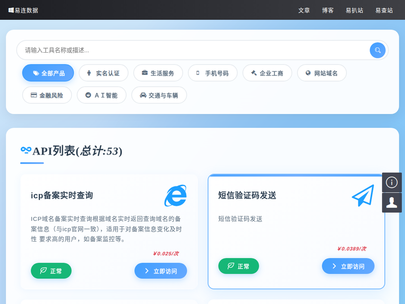
Task: Select the 手机号码 category chip
Action: tap(212, 73)
